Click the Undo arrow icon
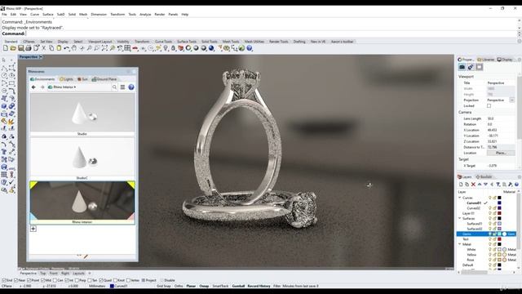The image size is (522, 294). tap(66, 48)
